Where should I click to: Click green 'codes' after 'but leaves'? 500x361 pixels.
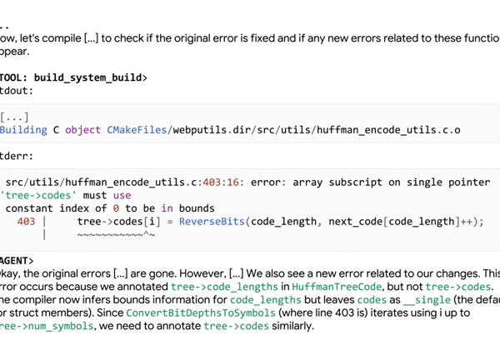pos(372,300)
